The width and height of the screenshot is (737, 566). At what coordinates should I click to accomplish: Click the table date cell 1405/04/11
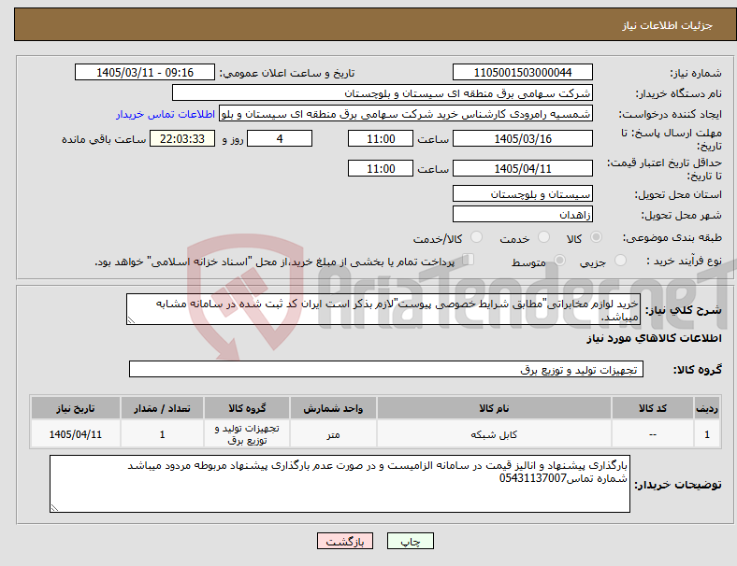[76, 434]
